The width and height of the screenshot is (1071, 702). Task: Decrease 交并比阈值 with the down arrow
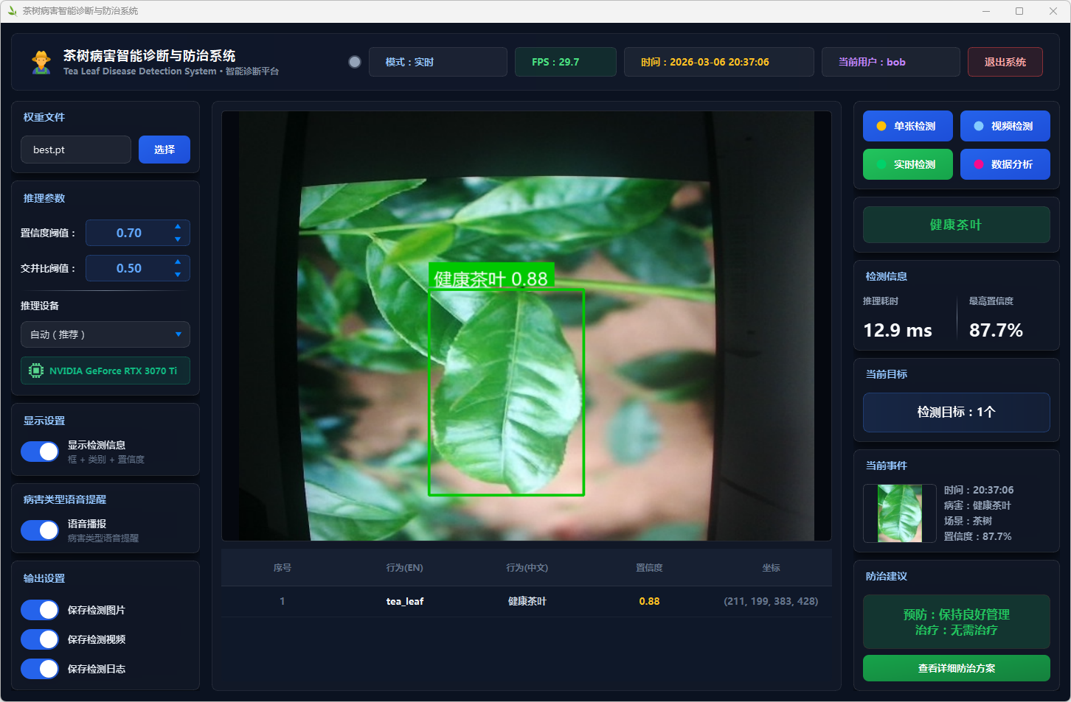point(178,275)
